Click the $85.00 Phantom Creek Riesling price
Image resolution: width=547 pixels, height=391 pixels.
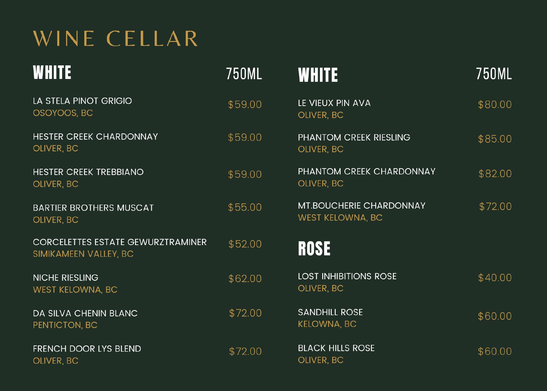click(x=495, y=139)
